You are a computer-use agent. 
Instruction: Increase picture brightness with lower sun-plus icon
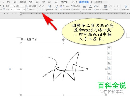tap(40, 10)
